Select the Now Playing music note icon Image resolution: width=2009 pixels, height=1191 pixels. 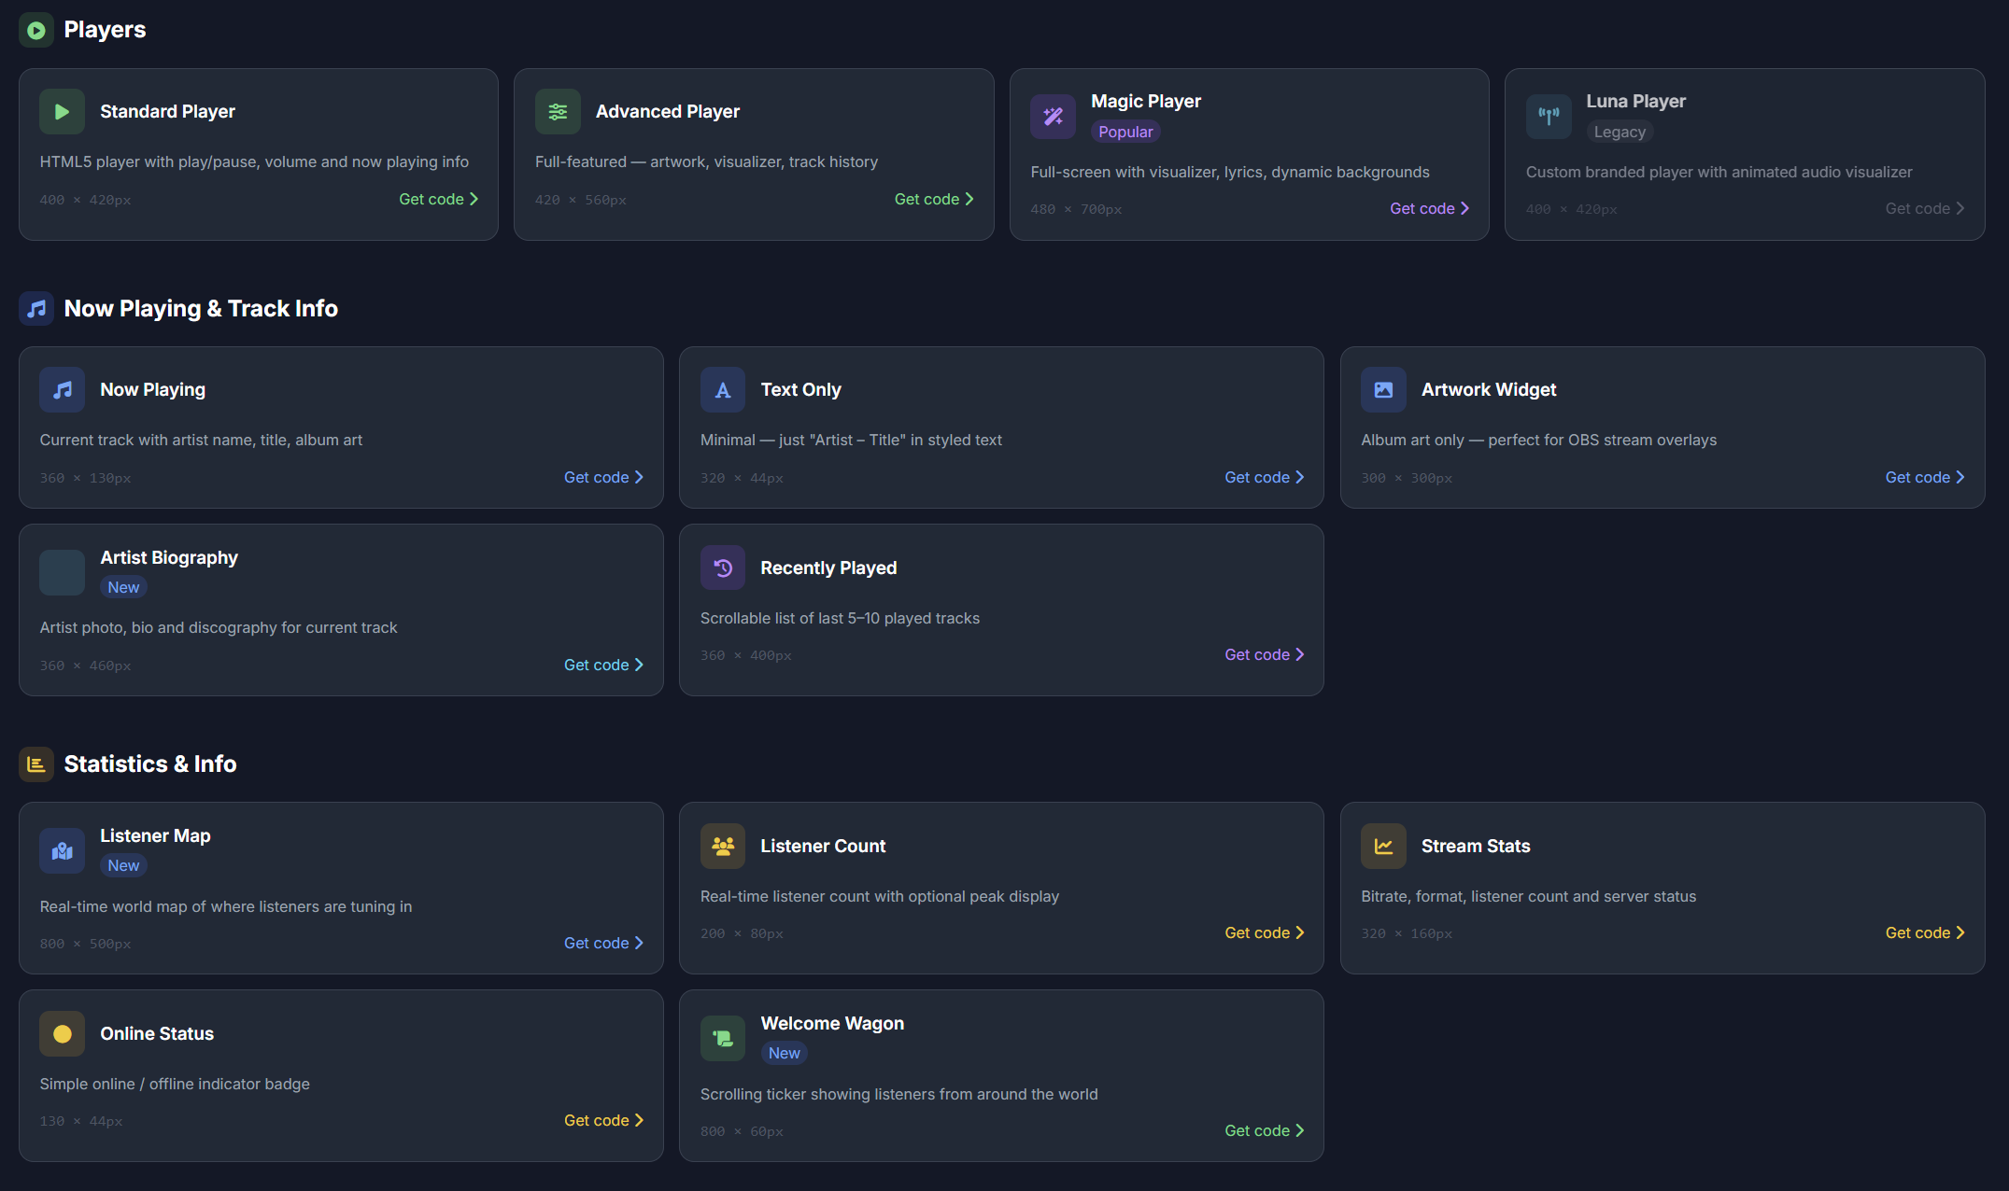62,389
